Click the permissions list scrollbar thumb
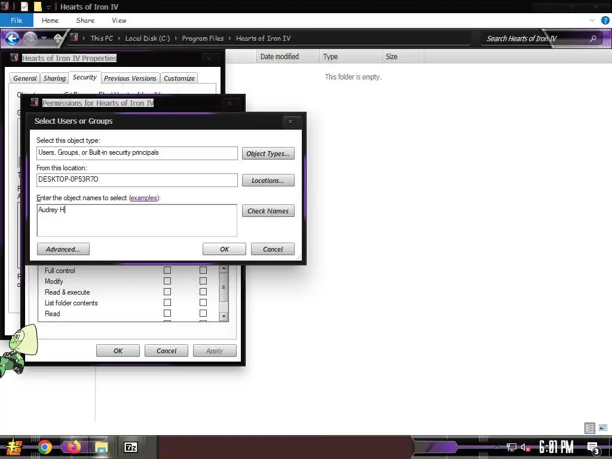612x459 pixels. [x=224, y=287]
